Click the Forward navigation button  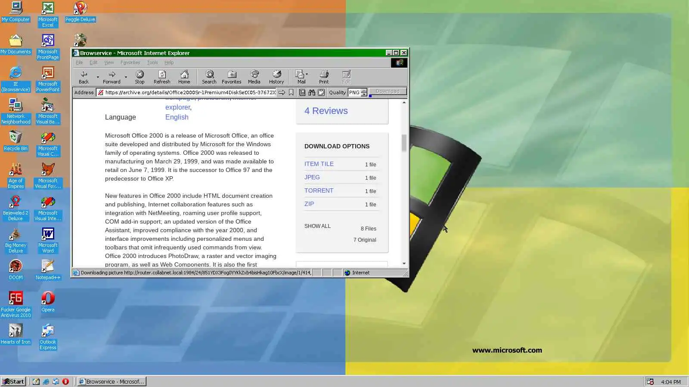pyautogui.click(x=112, y=77)
